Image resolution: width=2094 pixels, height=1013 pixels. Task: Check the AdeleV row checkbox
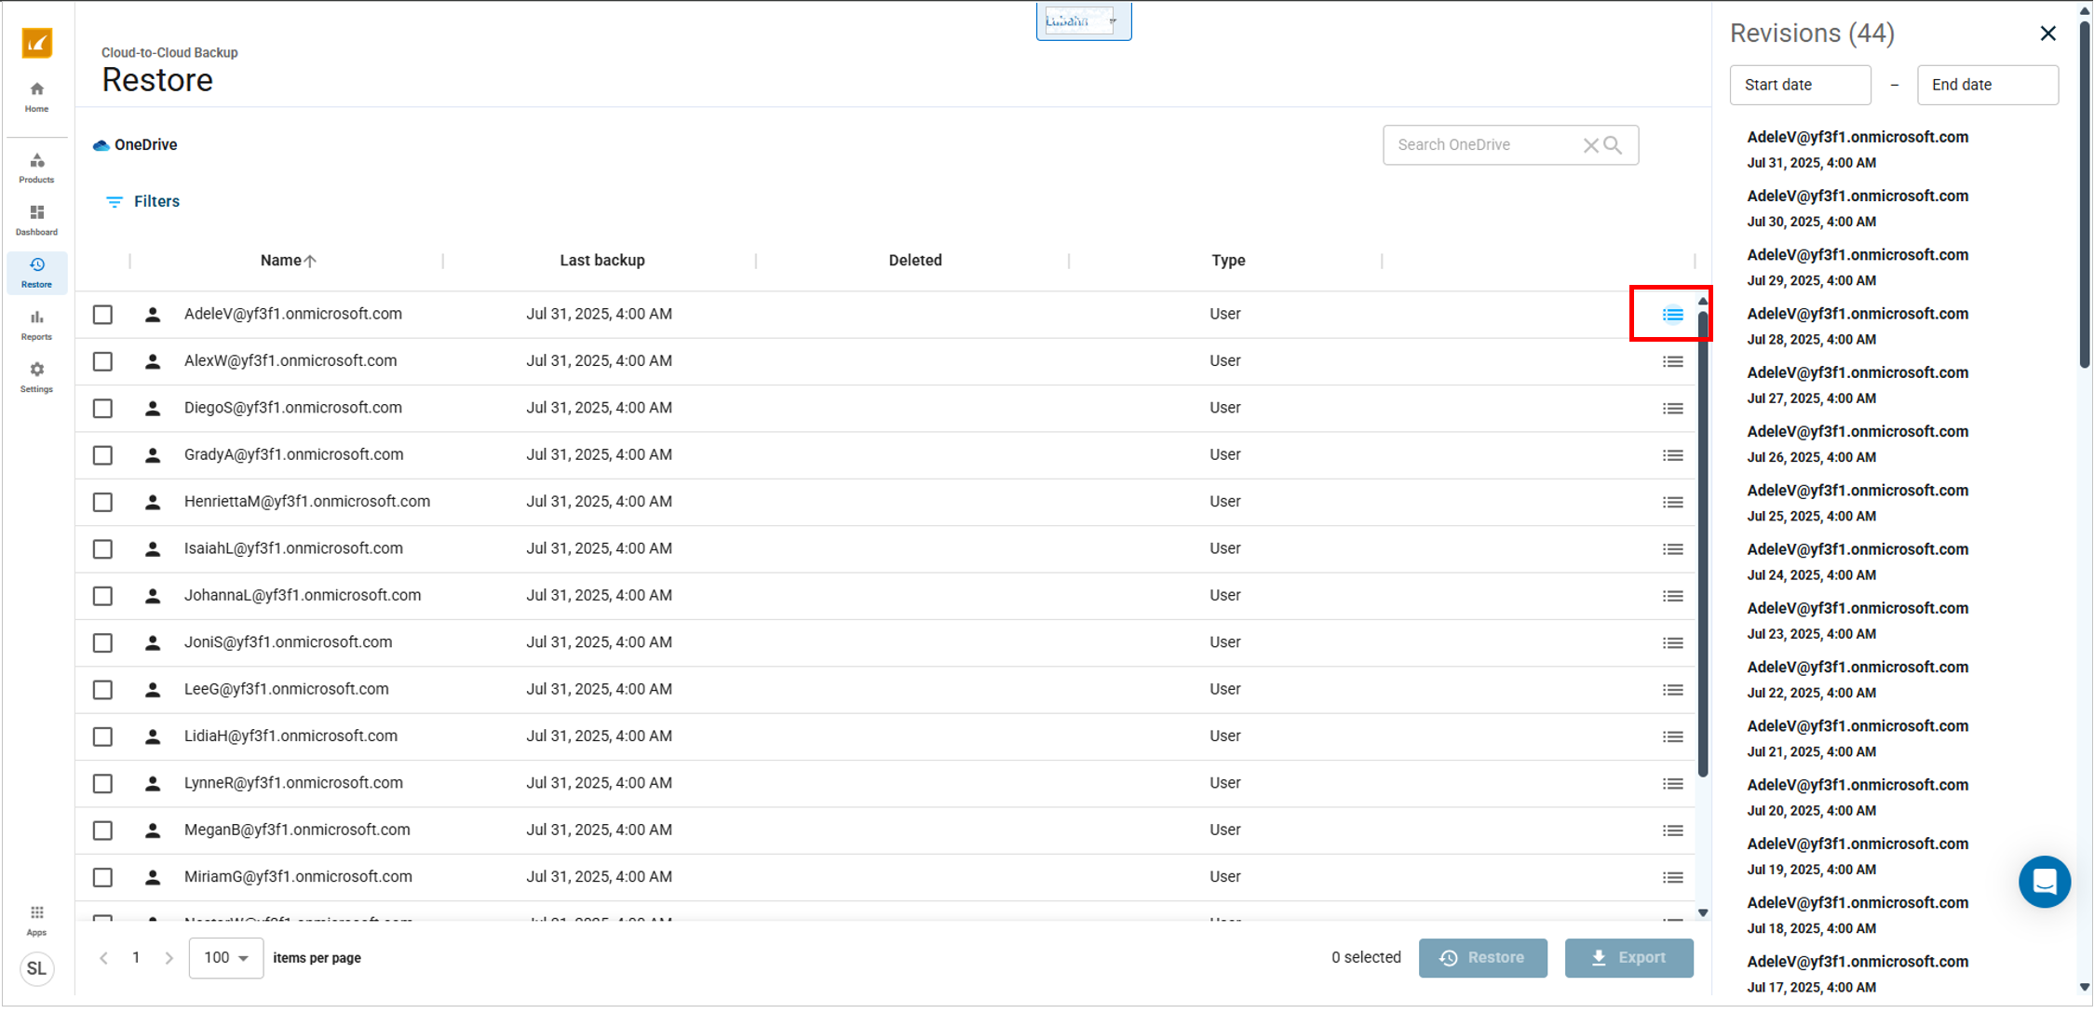coord(102,315)
